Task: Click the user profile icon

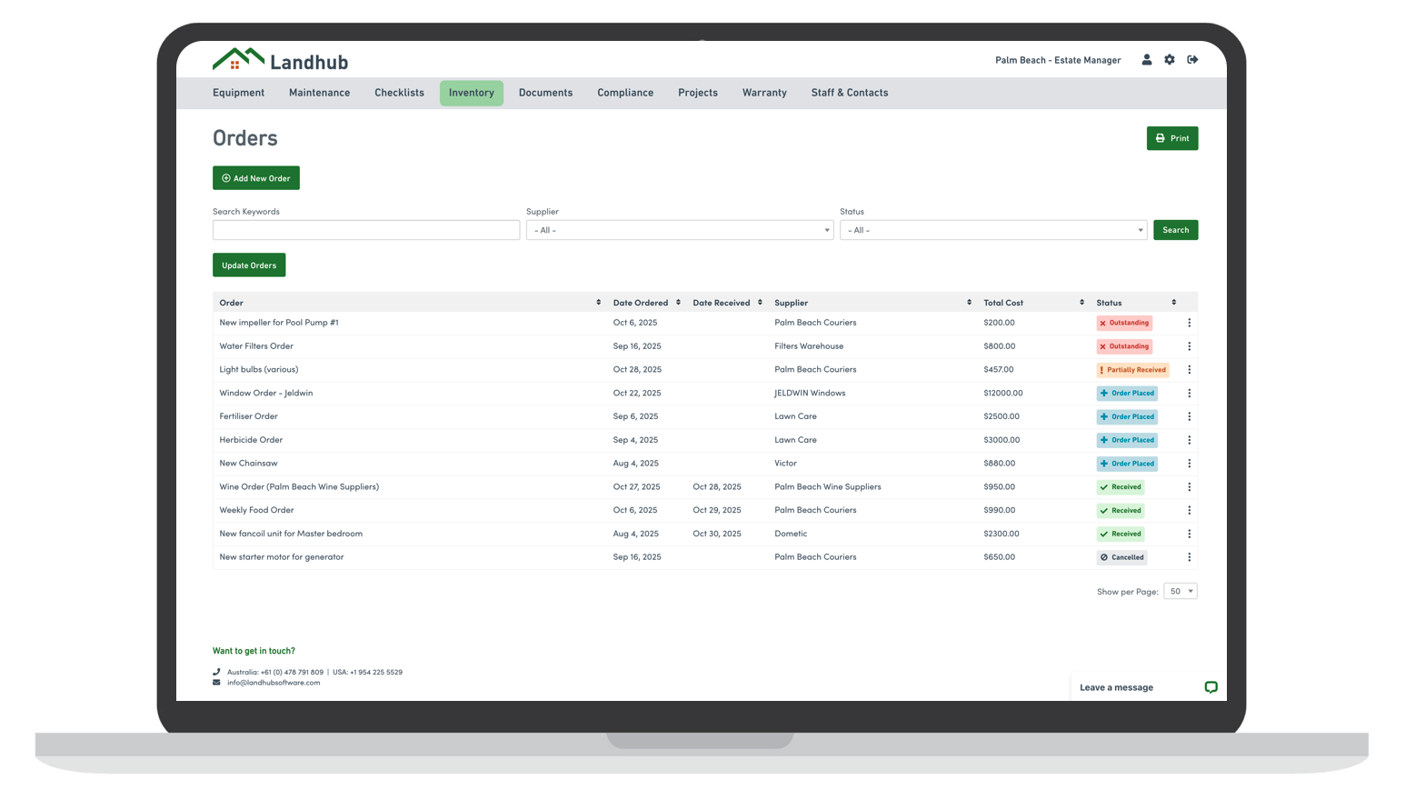Action: click(x=1146, y=60)
